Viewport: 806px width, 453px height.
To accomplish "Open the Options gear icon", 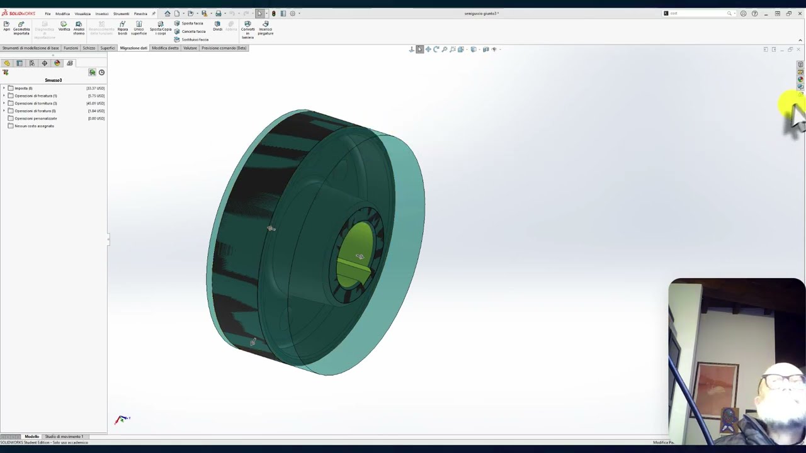I will click(x=292, y=13).
